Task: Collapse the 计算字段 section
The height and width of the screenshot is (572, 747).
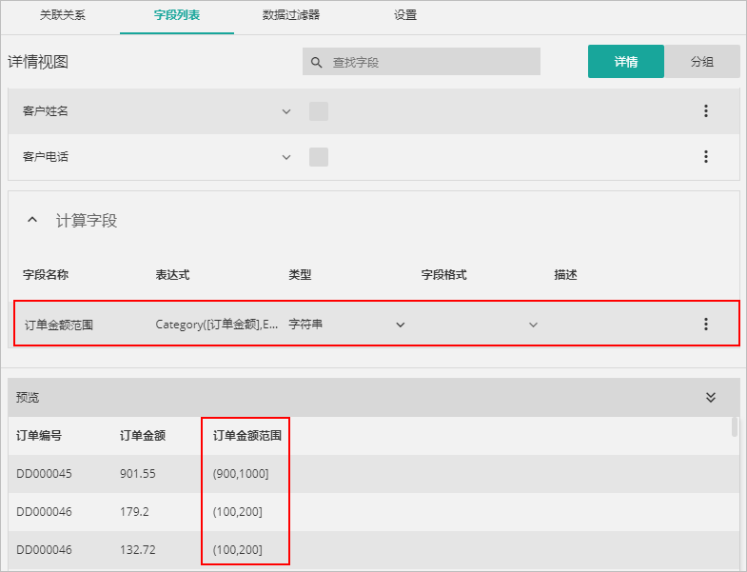Action: coord(32,220)
